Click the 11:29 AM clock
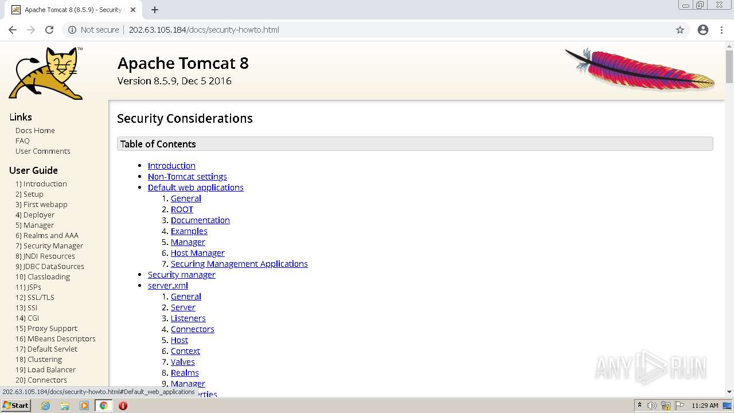The height and width of the screenshot is (413, 734). (705, 406)
